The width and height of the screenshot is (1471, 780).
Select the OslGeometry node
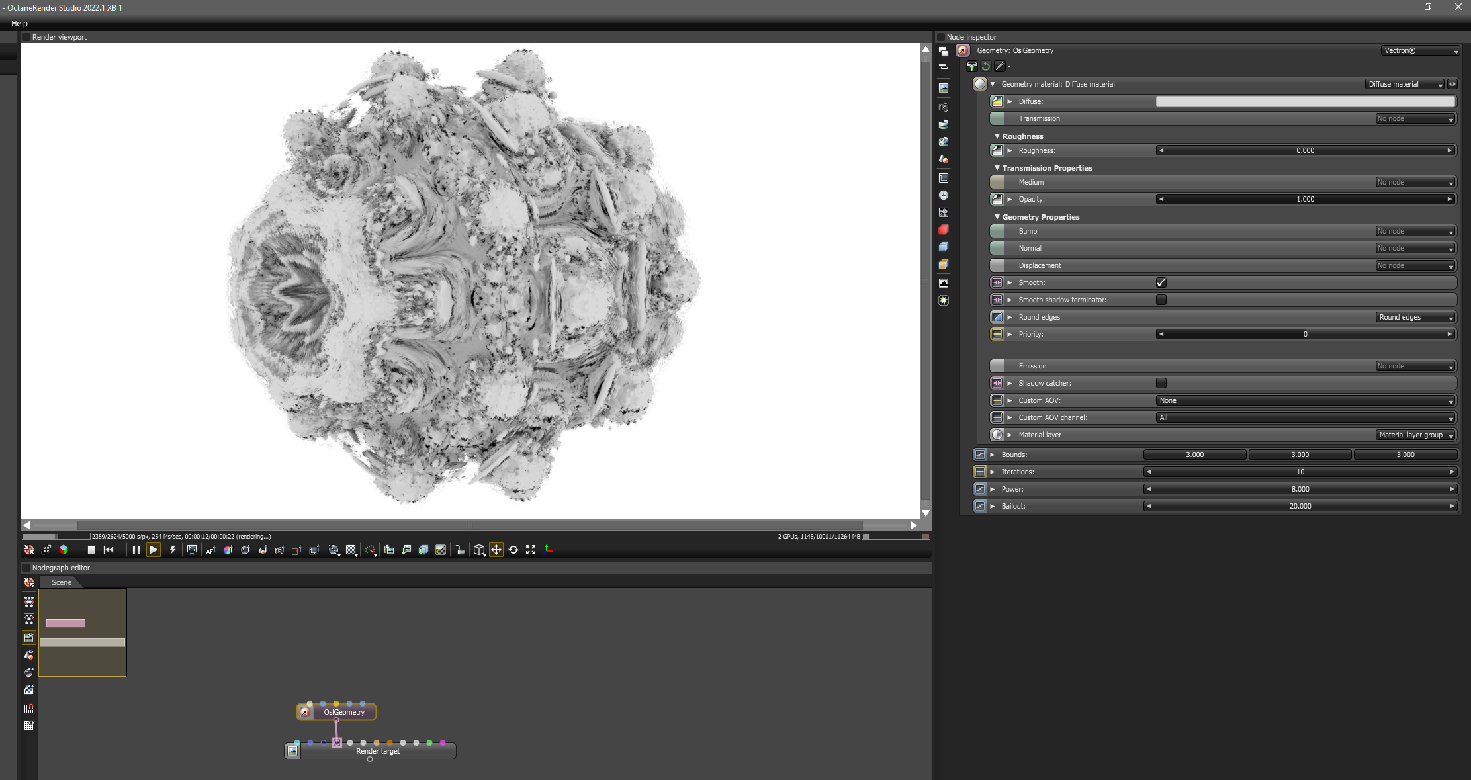coord(343,712)
